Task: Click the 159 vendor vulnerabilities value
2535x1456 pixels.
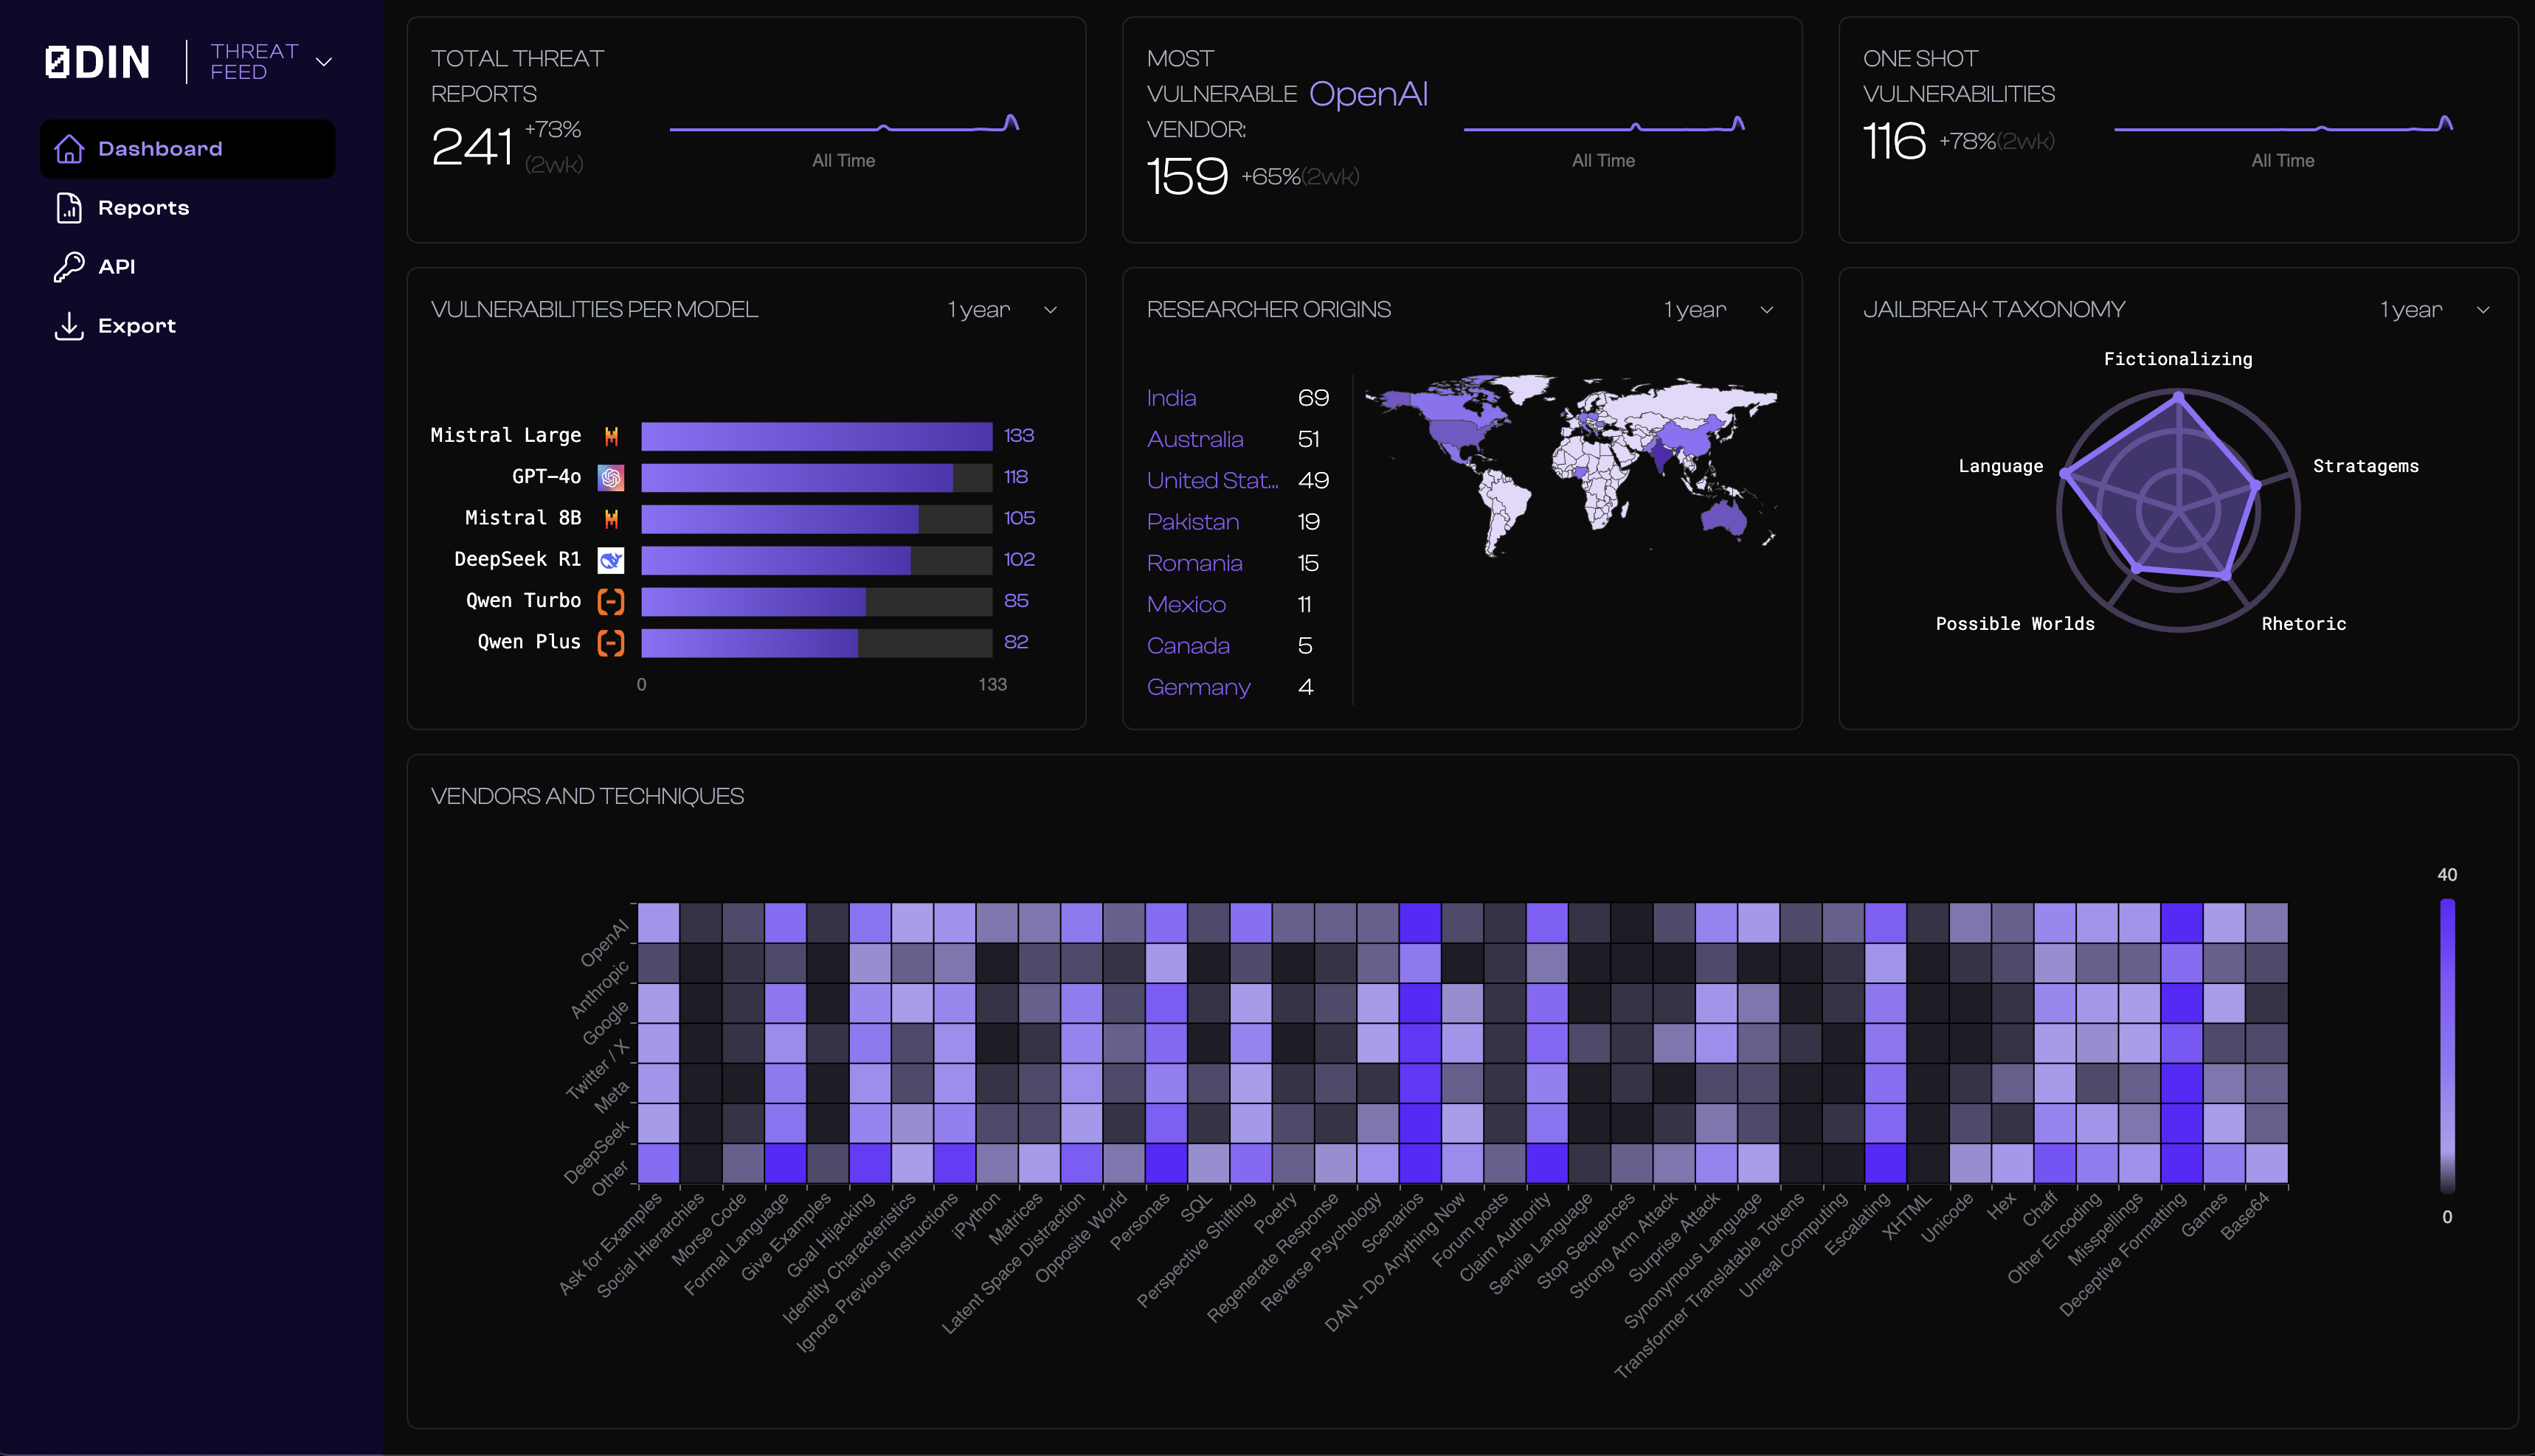Action: (1187, 177)
